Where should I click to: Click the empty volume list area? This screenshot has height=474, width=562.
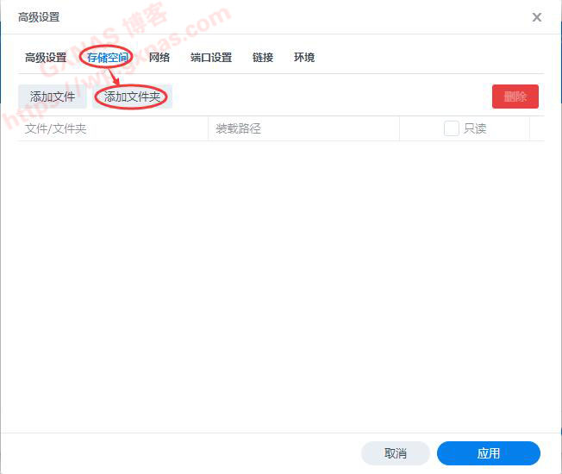coord(281,284)
